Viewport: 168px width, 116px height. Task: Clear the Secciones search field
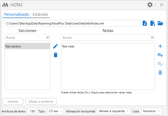pyautogui.click(x=48, y=37)
